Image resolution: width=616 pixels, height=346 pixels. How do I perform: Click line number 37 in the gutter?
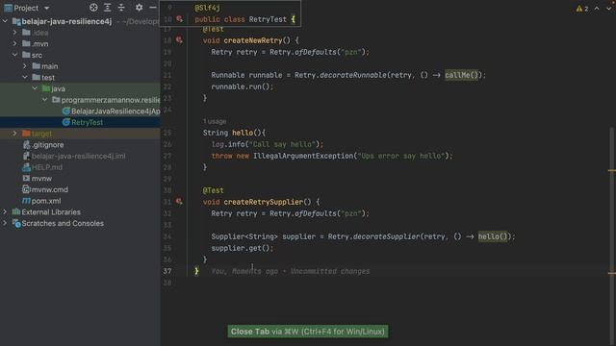pyautogui.click(x=167, y=271)
